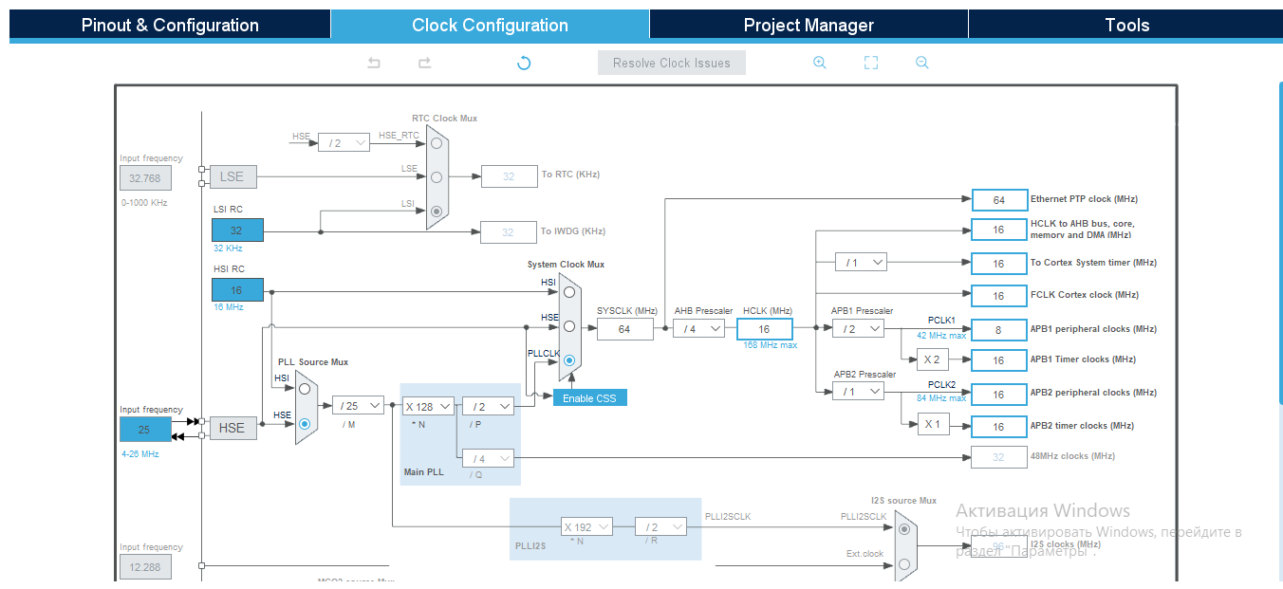Click the LSE input frequency 32.768 field
1283x589 pixels.
[x=145, y=178]
